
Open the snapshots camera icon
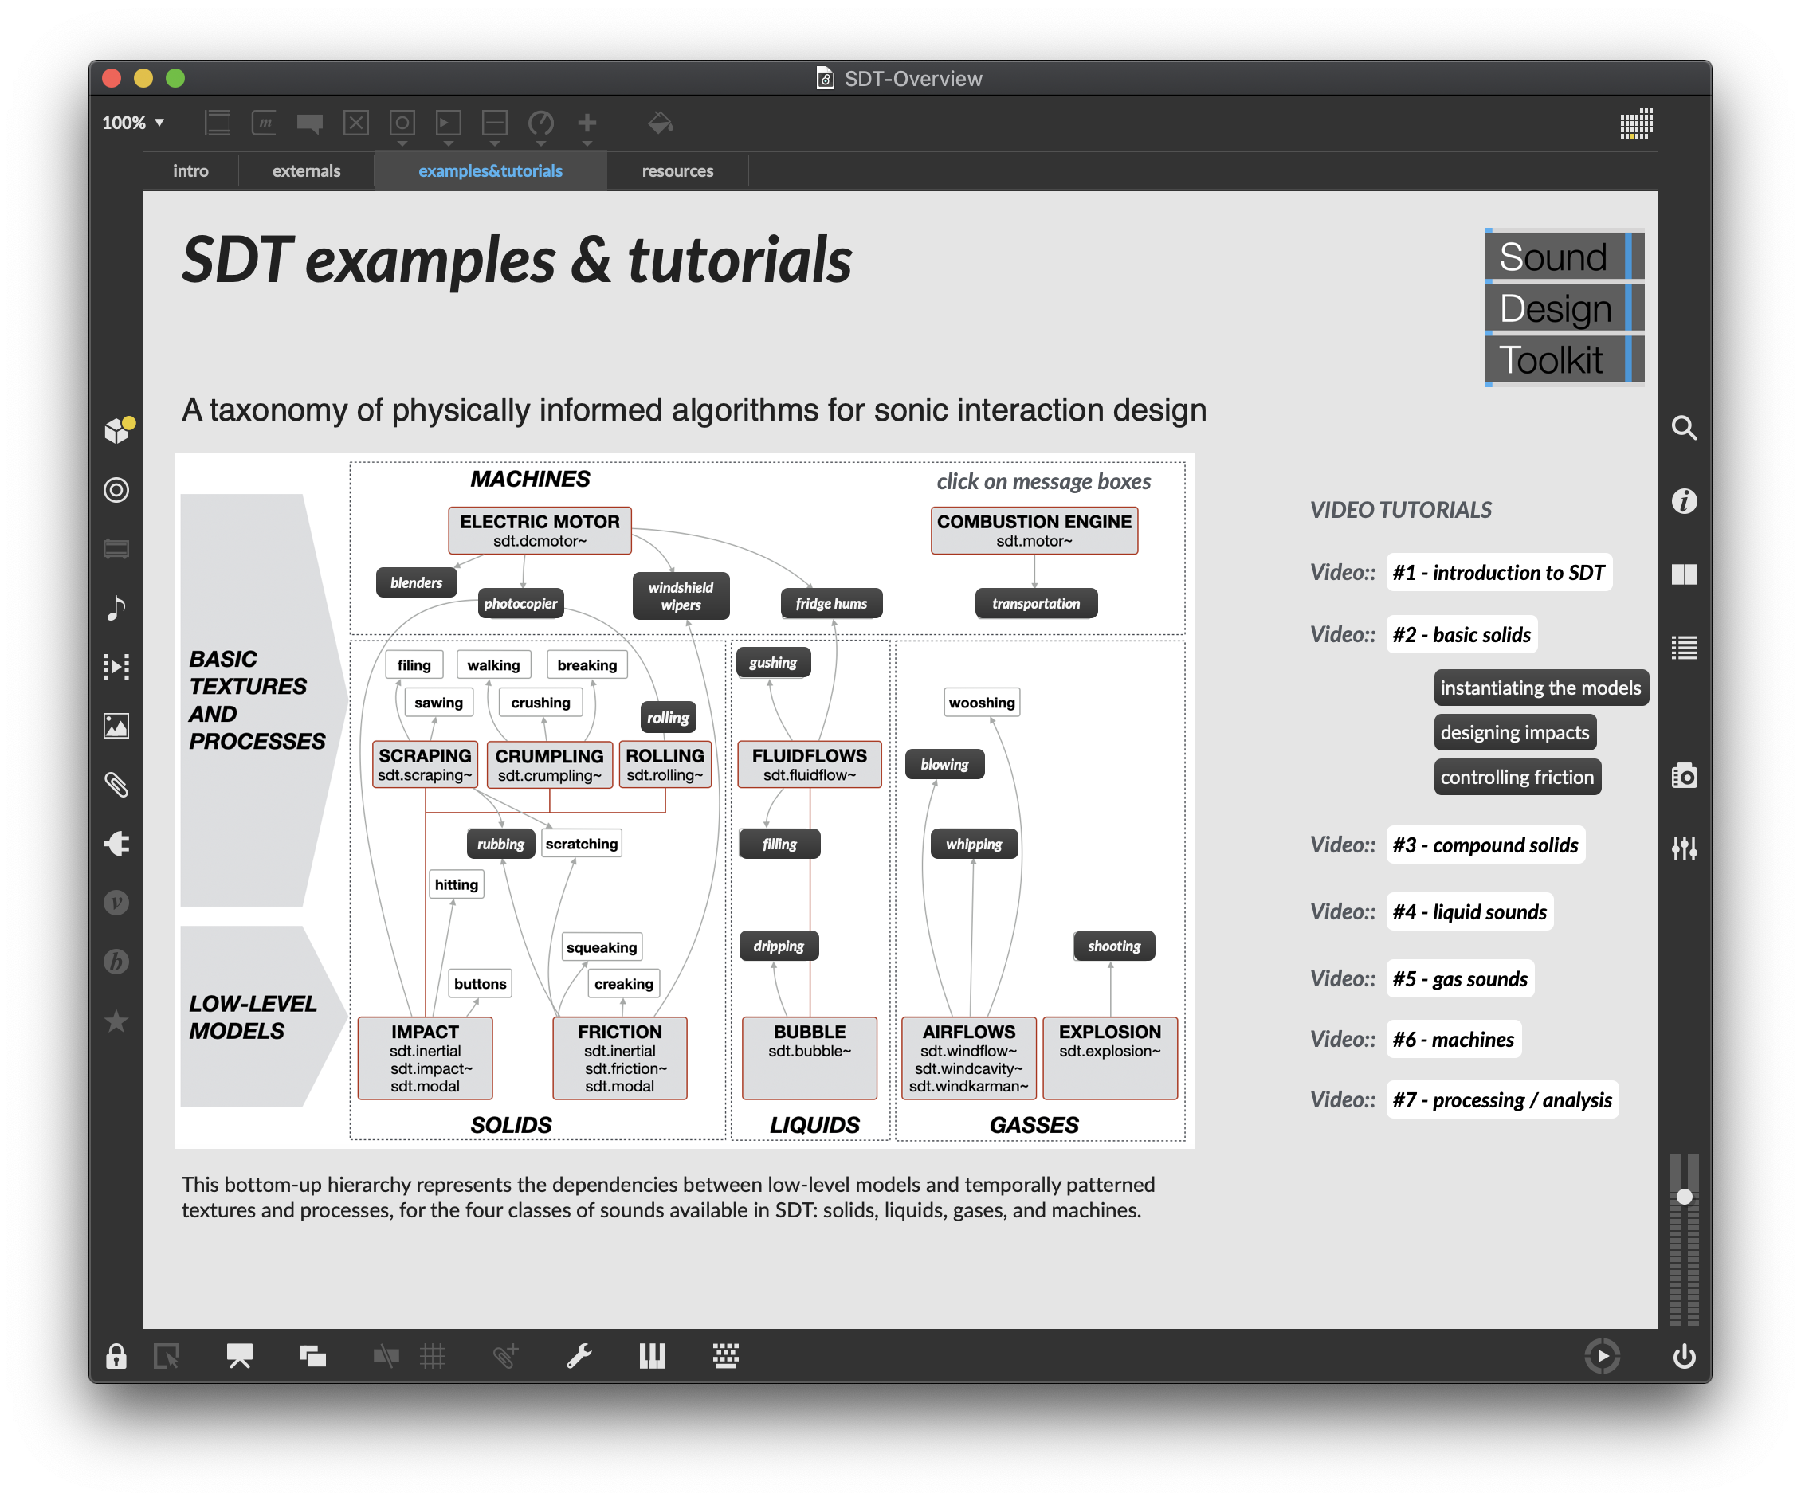(x=1684, y=776)
